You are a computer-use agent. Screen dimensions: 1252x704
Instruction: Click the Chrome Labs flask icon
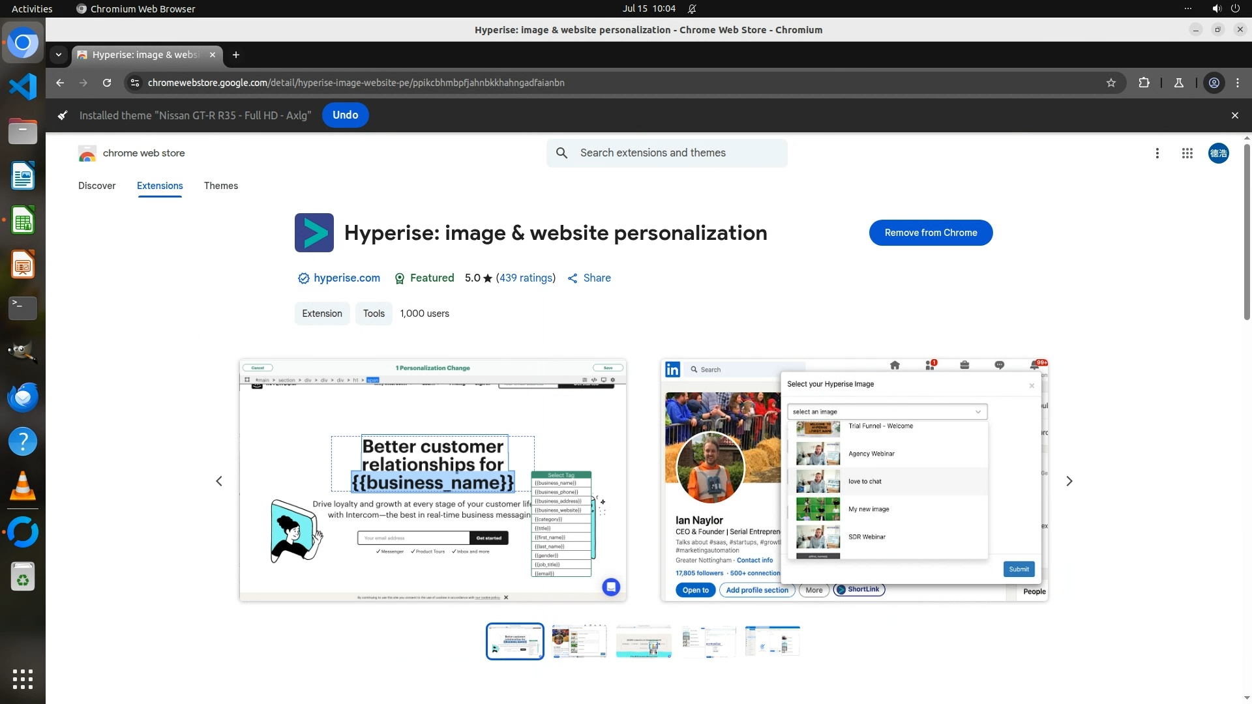click(x=1179, y=83)
